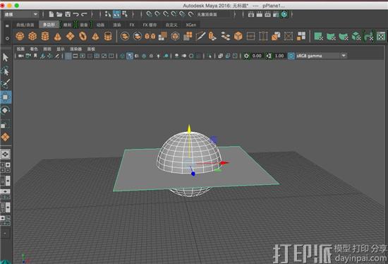Pick the arrow Select tool in toolbox

pyautogui.click(x=6, y=57)
